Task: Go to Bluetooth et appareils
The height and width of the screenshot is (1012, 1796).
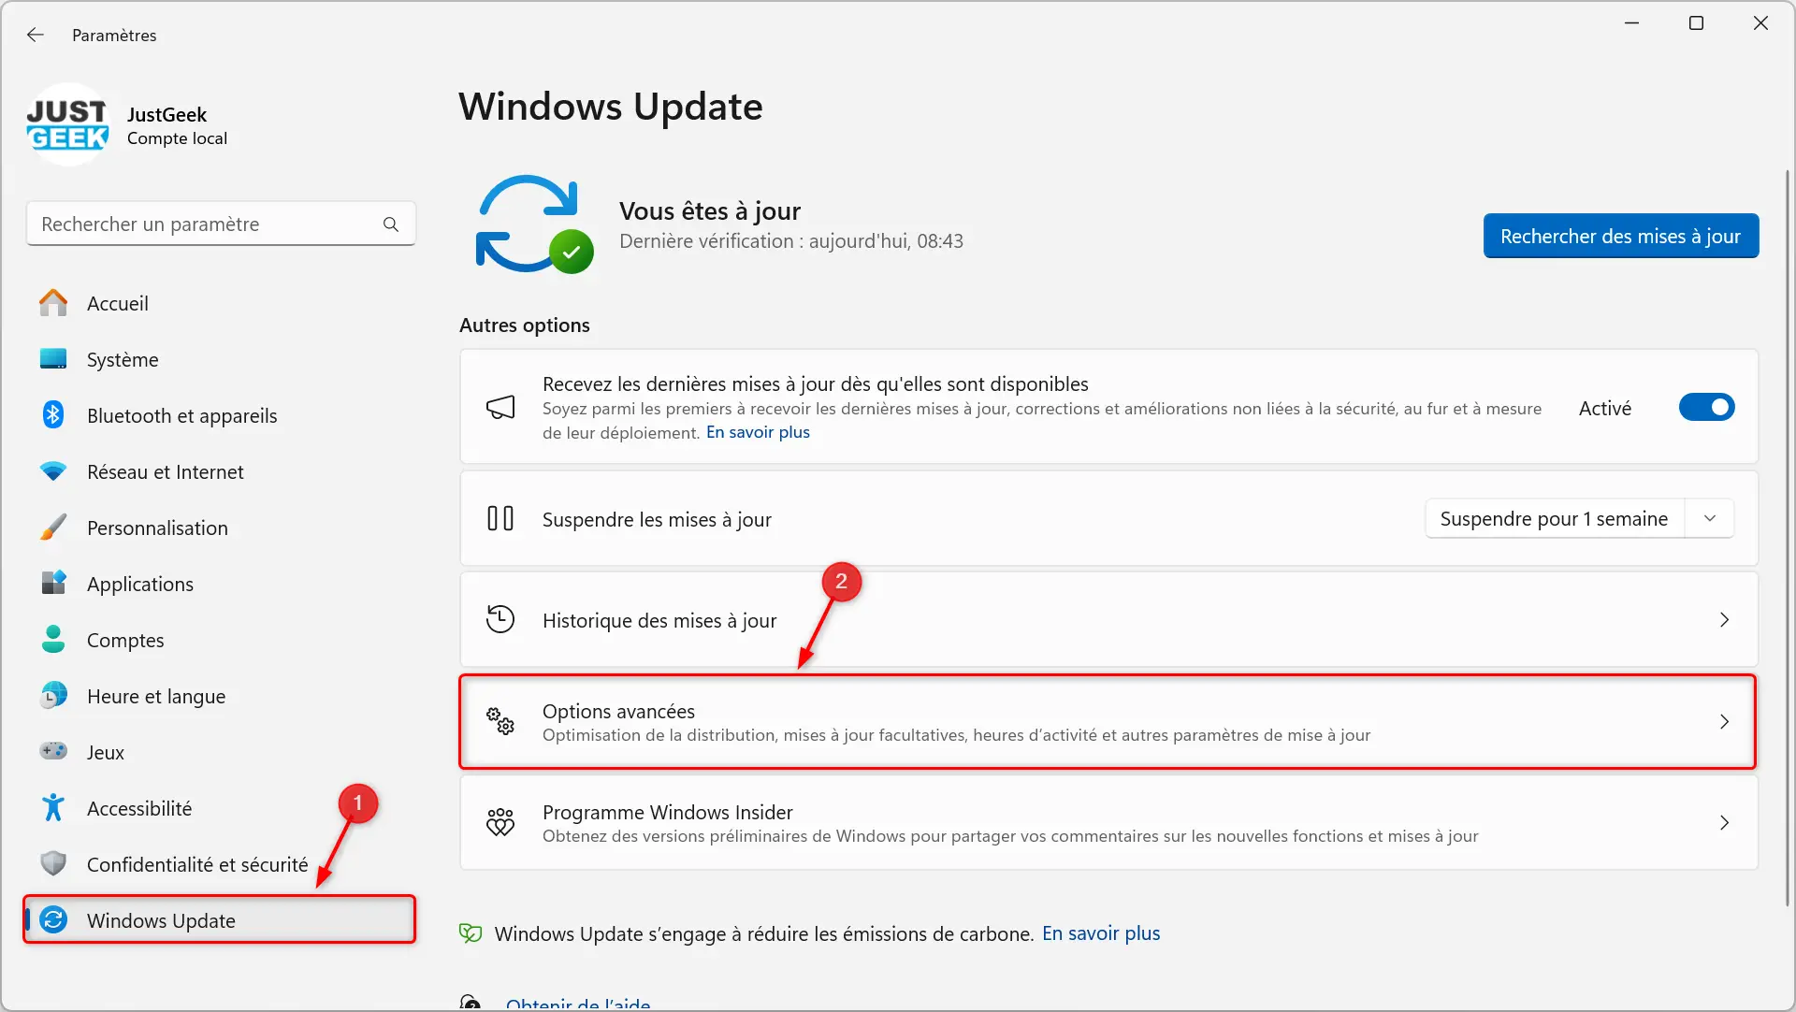Action: pos(221,415)
